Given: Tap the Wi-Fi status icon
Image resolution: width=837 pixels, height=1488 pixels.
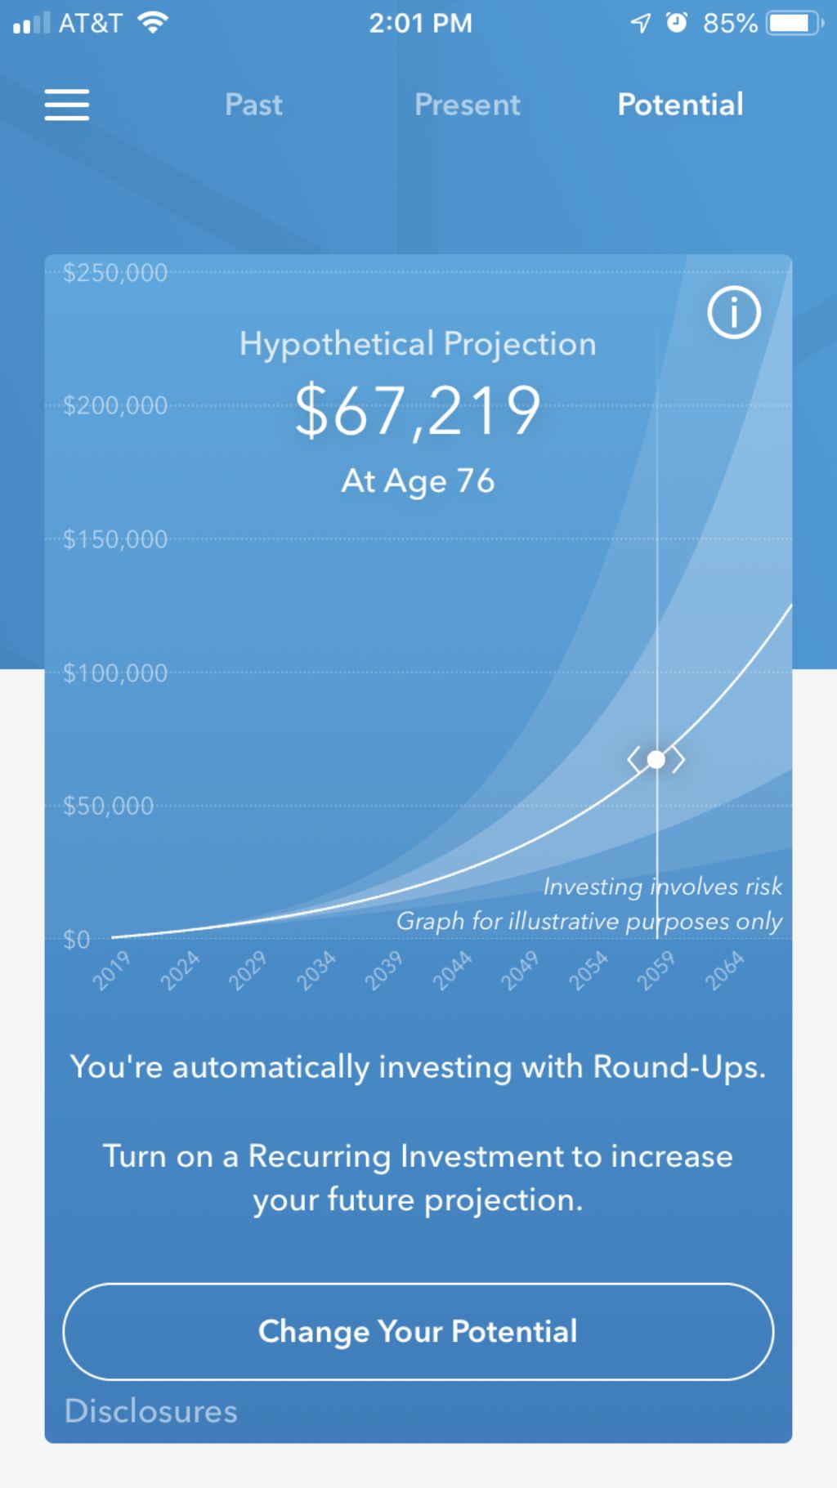Looking at the screenshot, I should click(153, 23).
